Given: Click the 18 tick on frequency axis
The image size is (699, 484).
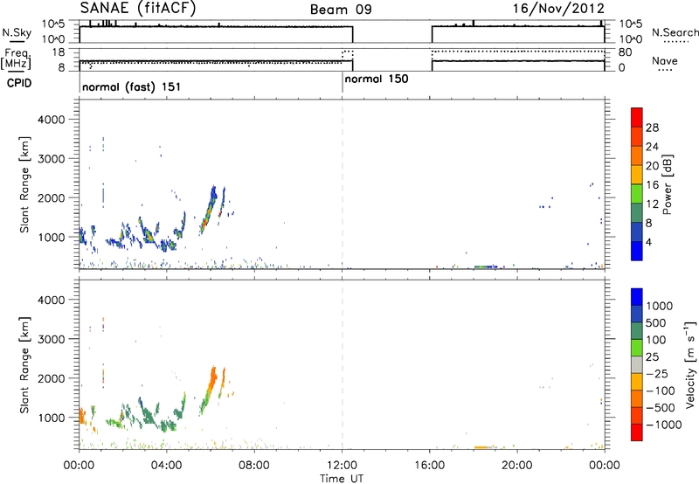Looking at the screenshot, I should (59, 52).
